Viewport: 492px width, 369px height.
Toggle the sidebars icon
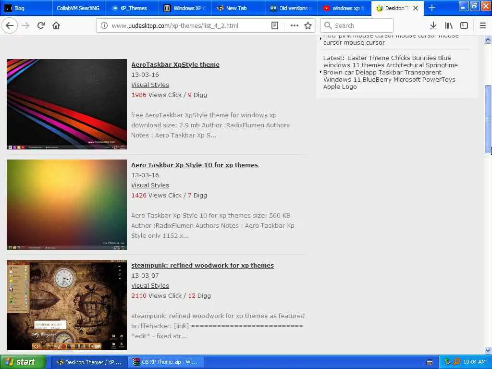464,25
